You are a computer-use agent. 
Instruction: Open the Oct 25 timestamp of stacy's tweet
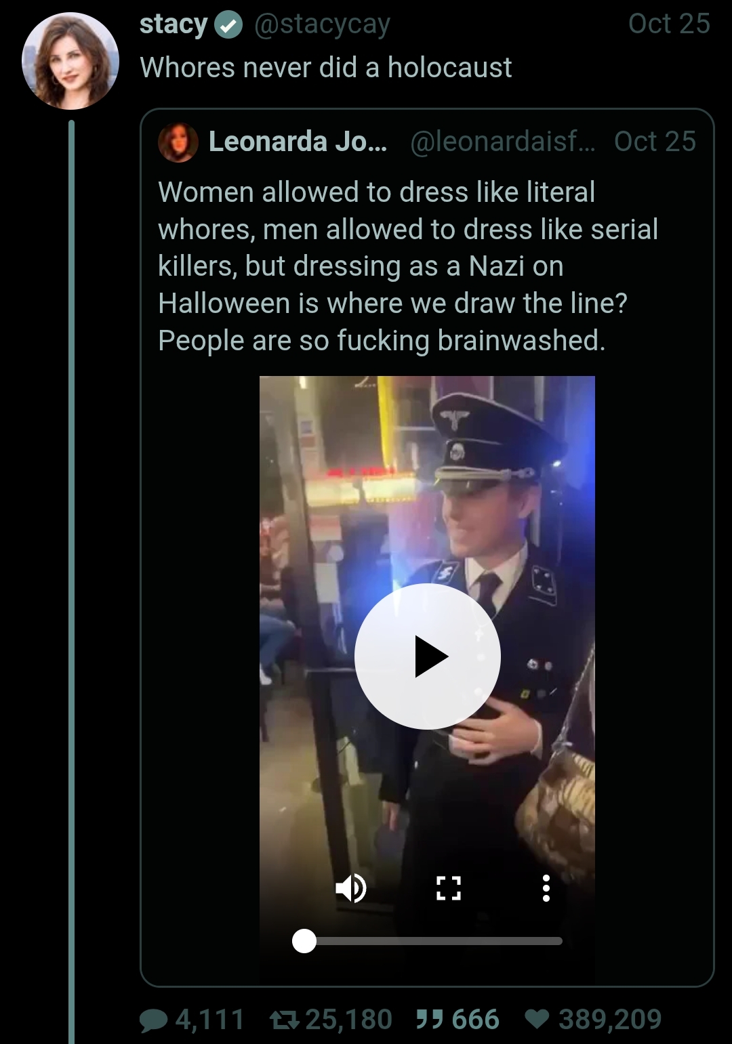(x=669, y=24)
